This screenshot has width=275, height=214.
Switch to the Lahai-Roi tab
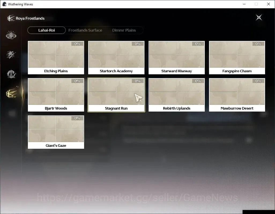(x=47, y=30)
